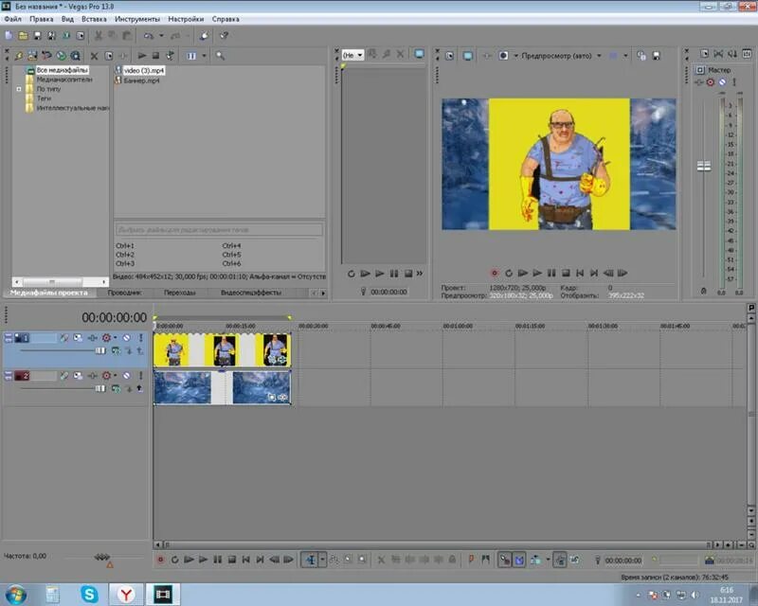Toggle Enable Snapping in bottom toolbar
758x606 pixels.
click(x=505, y=561)
